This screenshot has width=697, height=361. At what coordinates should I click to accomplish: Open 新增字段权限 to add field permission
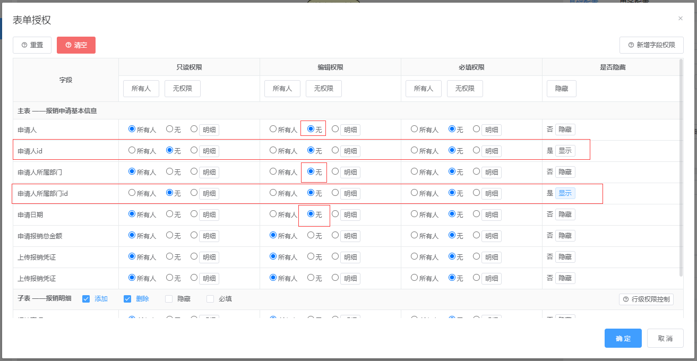coord(651,45)
